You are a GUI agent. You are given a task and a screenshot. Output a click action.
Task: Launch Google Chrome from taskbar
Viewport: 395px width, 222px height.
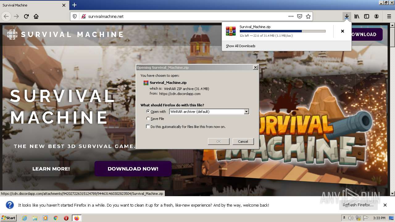tap(56, 218)
